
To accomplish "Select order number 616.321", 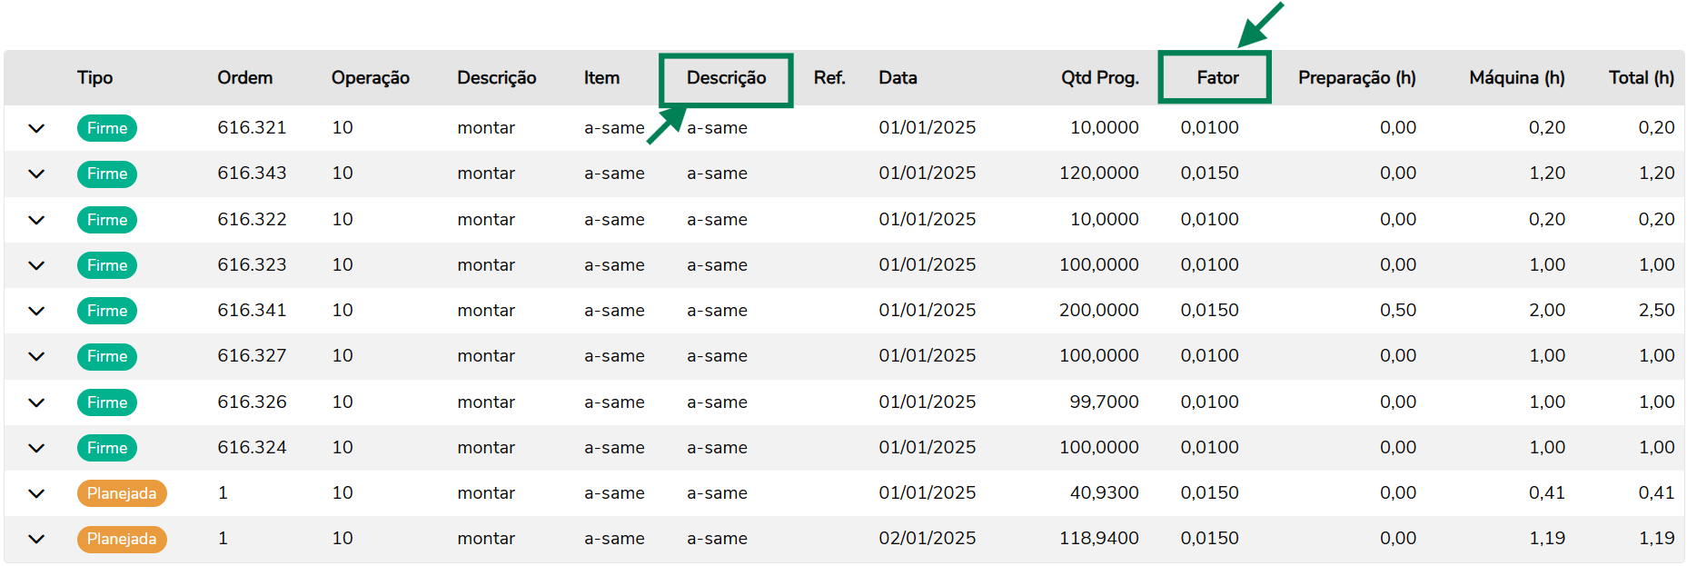I will point(252,128).
